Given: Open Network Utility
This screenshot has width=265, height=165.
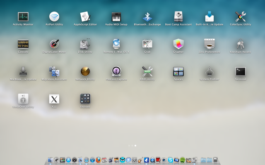Looking at the screenshot, I should [x=85, y=71].
